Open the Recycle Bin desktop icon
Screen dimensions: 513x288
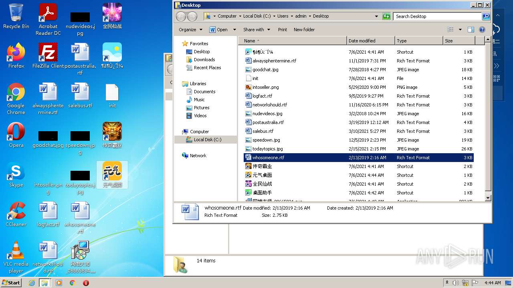tap(16, 16)
